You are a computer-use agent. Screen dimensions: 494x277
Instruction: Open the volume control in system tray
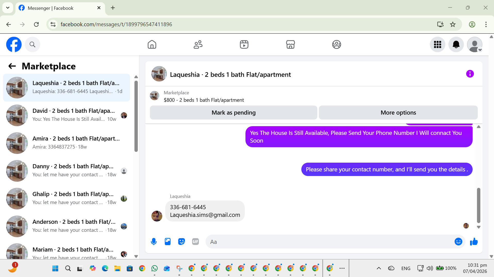430,269
